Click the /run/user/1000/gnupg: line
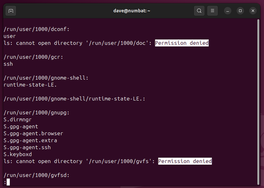 pyautogui.click(x=36, y=112)
